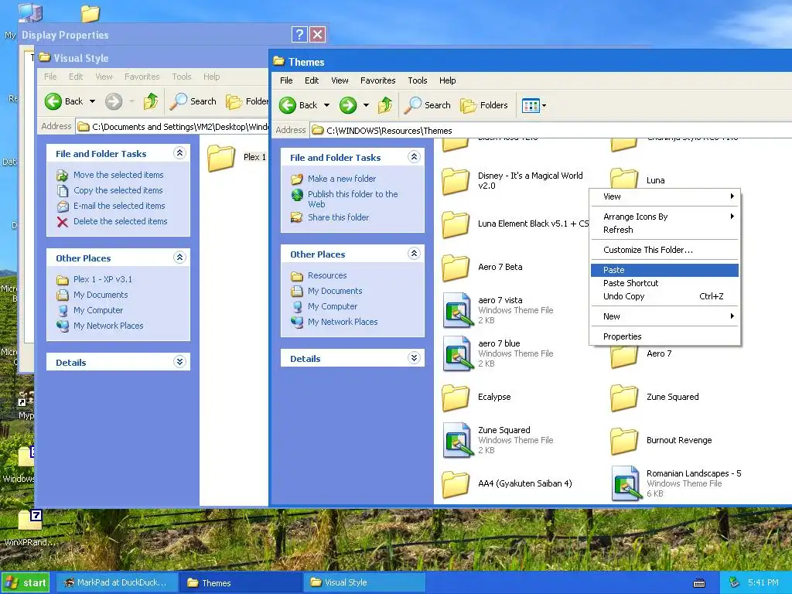Choose Paste Shortcut from context menu
The image size is (792, 594).
(x=664, y=283)
